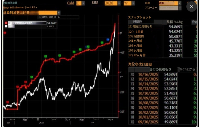Close the viewer with the X button
The width and height of the screenshot is (199, 127).
192,6
